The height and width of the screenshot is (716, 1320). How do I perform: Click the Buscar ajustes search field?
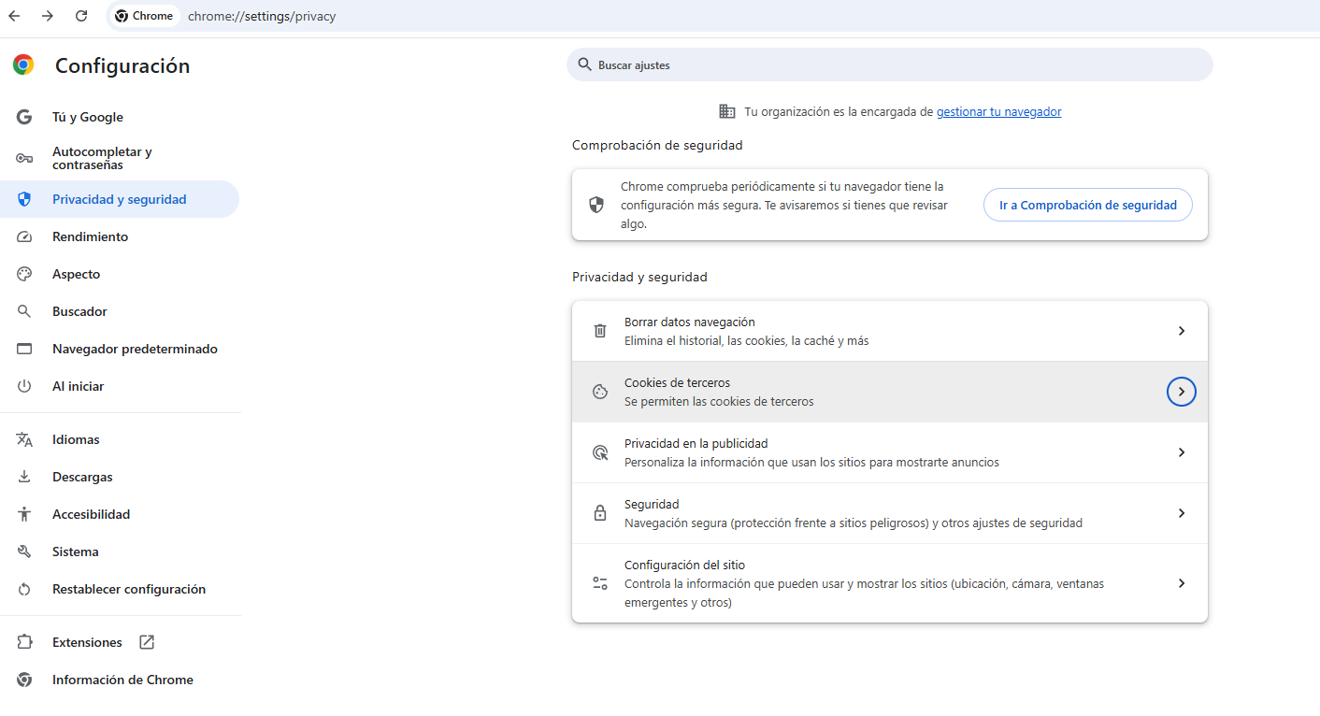click(890, 64)
